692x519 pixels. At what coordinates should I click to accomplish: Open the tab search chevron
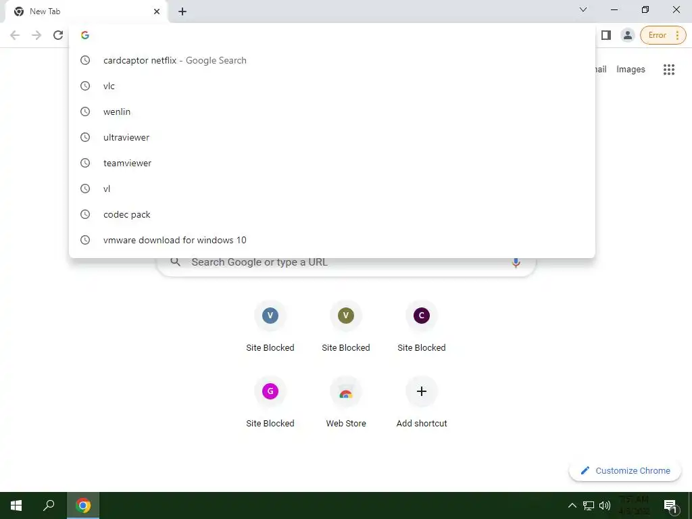tap(583, 9)
